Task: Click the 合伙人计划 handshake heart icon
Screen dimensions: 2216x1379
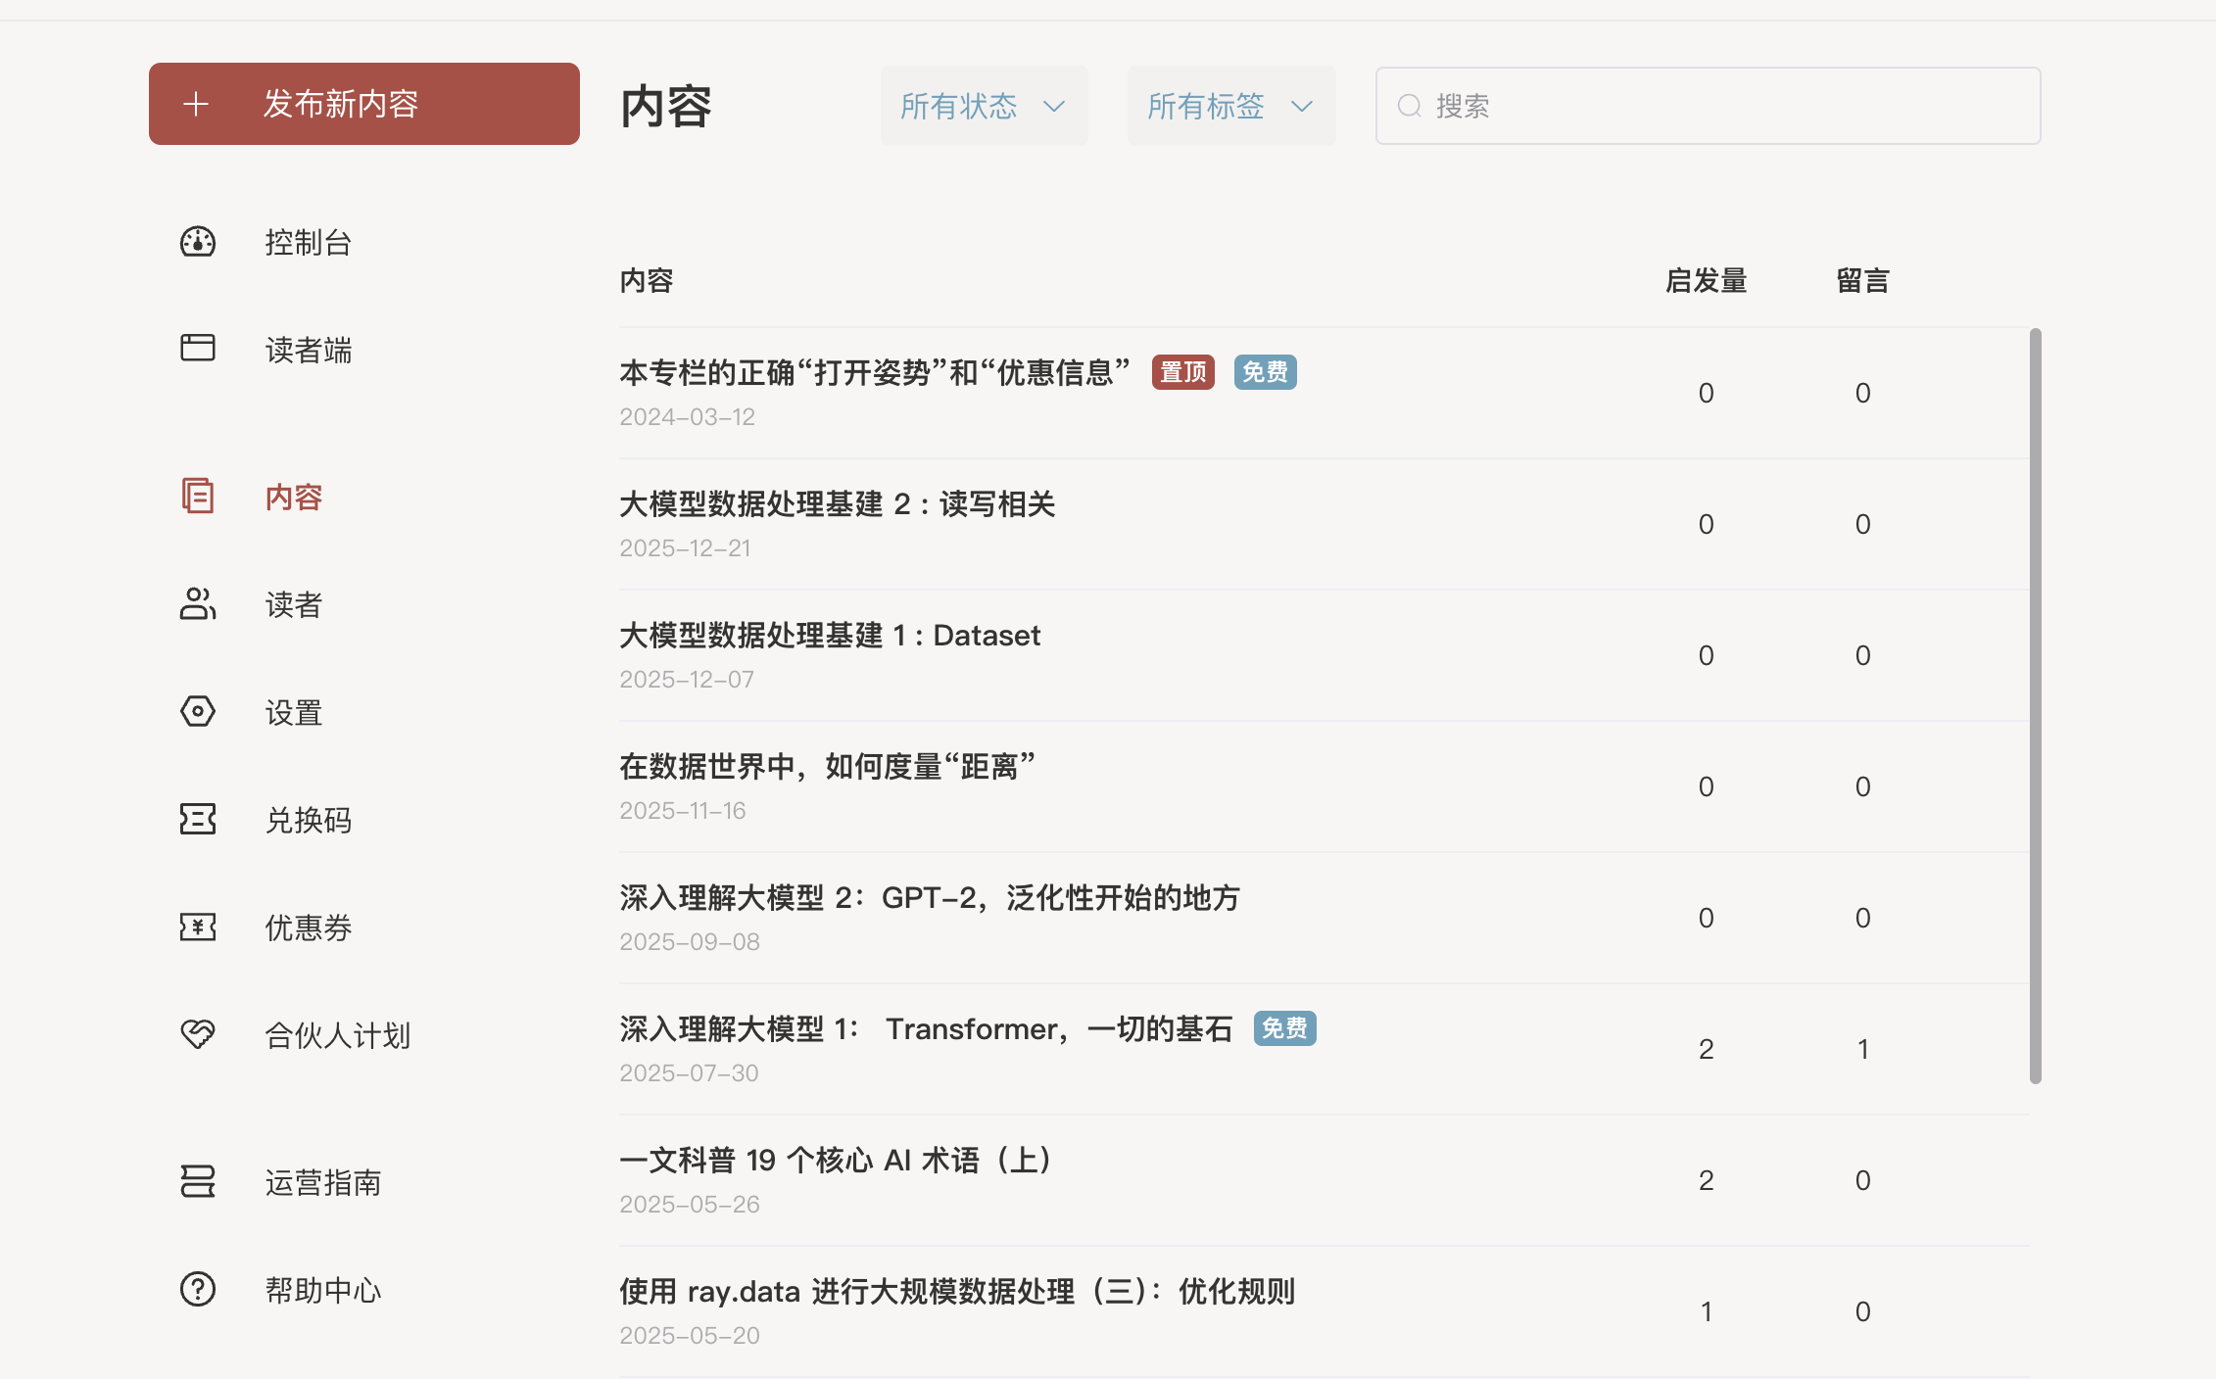Action: coord(198,1034)
